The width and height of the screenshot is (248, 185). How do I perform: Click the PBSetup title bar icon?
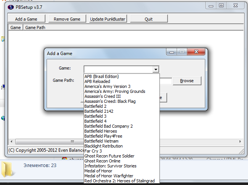11,7
